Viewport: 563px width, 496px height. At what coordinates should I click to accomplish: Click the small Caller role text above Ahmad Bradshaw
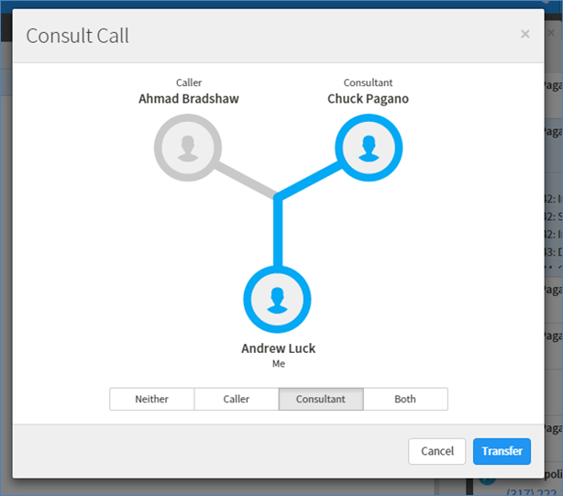188,83
